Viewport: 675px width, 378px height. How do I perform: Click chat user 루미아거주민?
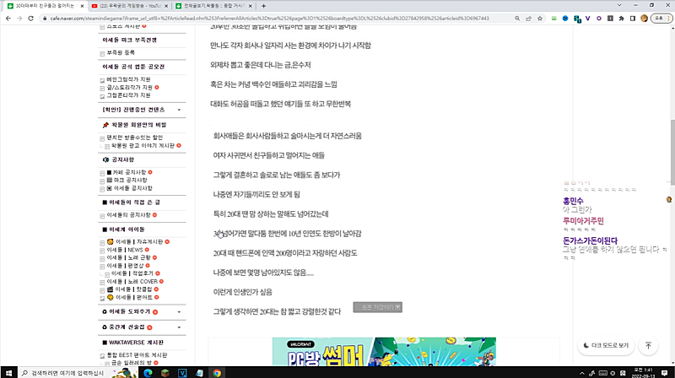tap(583, 221)
